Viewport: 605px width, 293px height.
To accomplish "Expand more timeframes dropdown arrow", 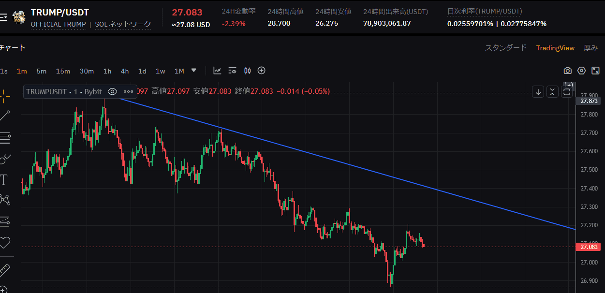I will tap(194, 70).
